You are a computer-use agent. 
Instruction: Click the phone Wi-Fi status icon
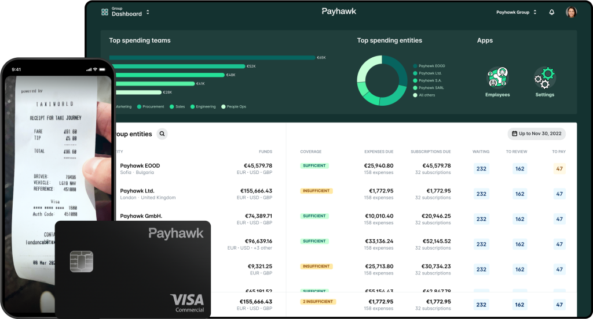(x=96, y=69)
